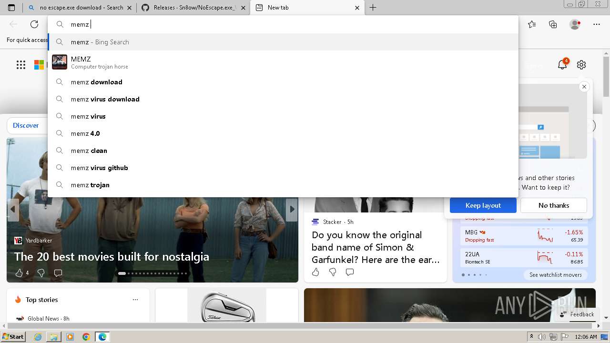
Task: Open the Microsoft apps grid launcher
Action: (21, 65)
